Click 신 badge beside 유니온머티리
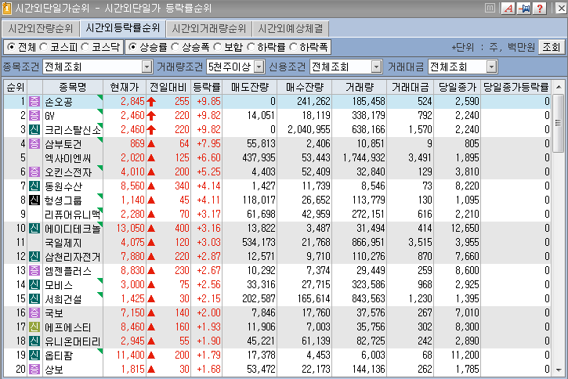The height and width of the screenshot is (379, 568). 34,341
